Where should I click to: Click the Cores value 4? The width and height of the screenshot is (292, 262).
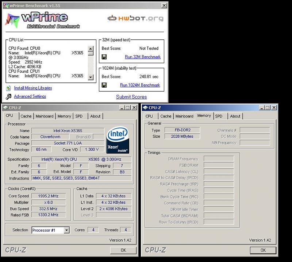click(x=93, y=230)
